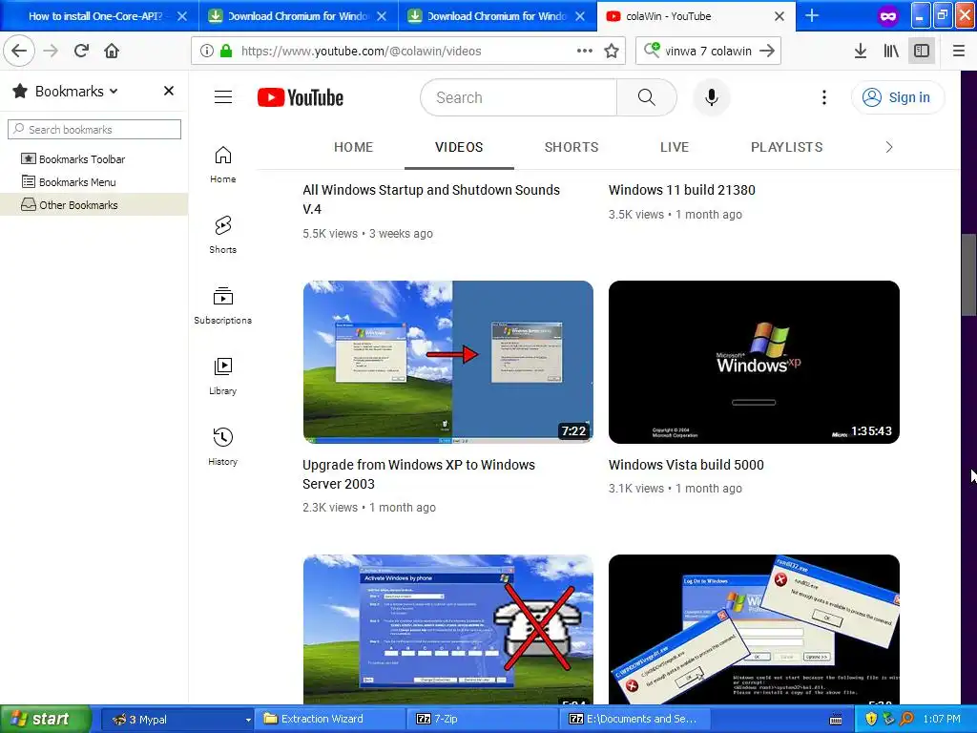The height and width of the screenshot is (733, 977).
Task: Focus the YouTube Search box
Action: pyautogui.click(x=519, y=97)
